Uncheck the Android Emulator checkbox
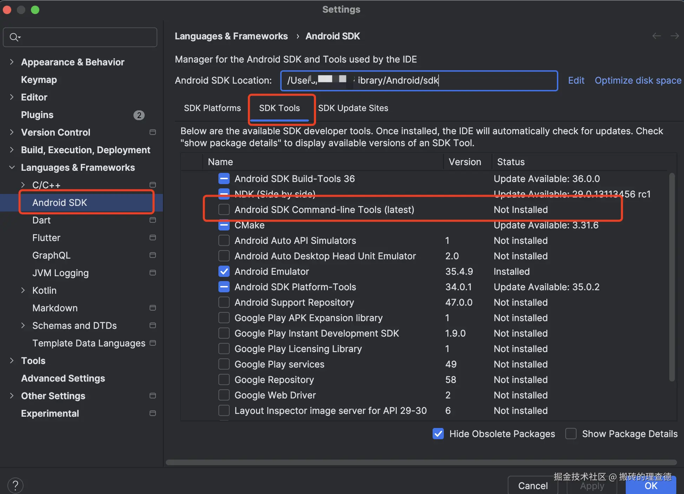Image resolution: width=684 pixels, height=494 pixels. click(224, 271)
